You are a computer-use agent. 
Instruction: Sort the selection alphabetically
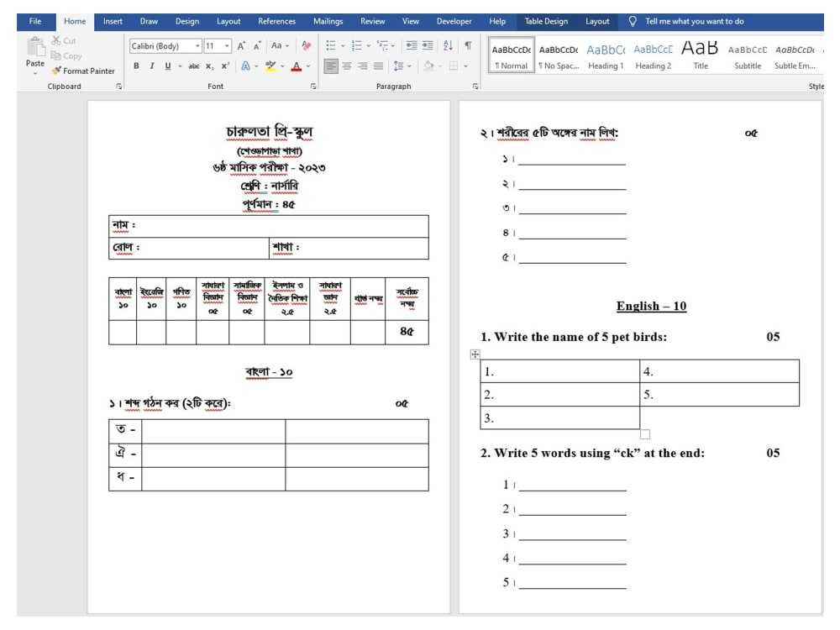(x=448, y=45)
